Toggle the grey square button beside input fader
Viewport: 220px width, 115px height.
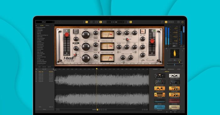tap(76, 31)
